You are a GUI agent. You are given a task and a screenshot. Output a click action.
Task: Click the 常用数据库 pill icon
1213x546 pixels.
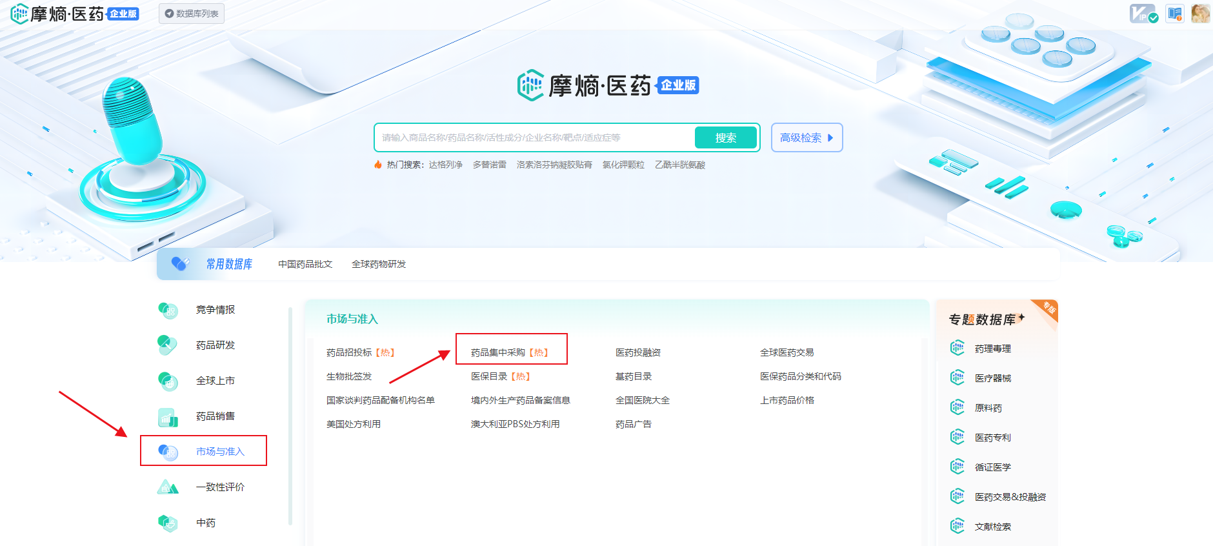click(180, 263)
